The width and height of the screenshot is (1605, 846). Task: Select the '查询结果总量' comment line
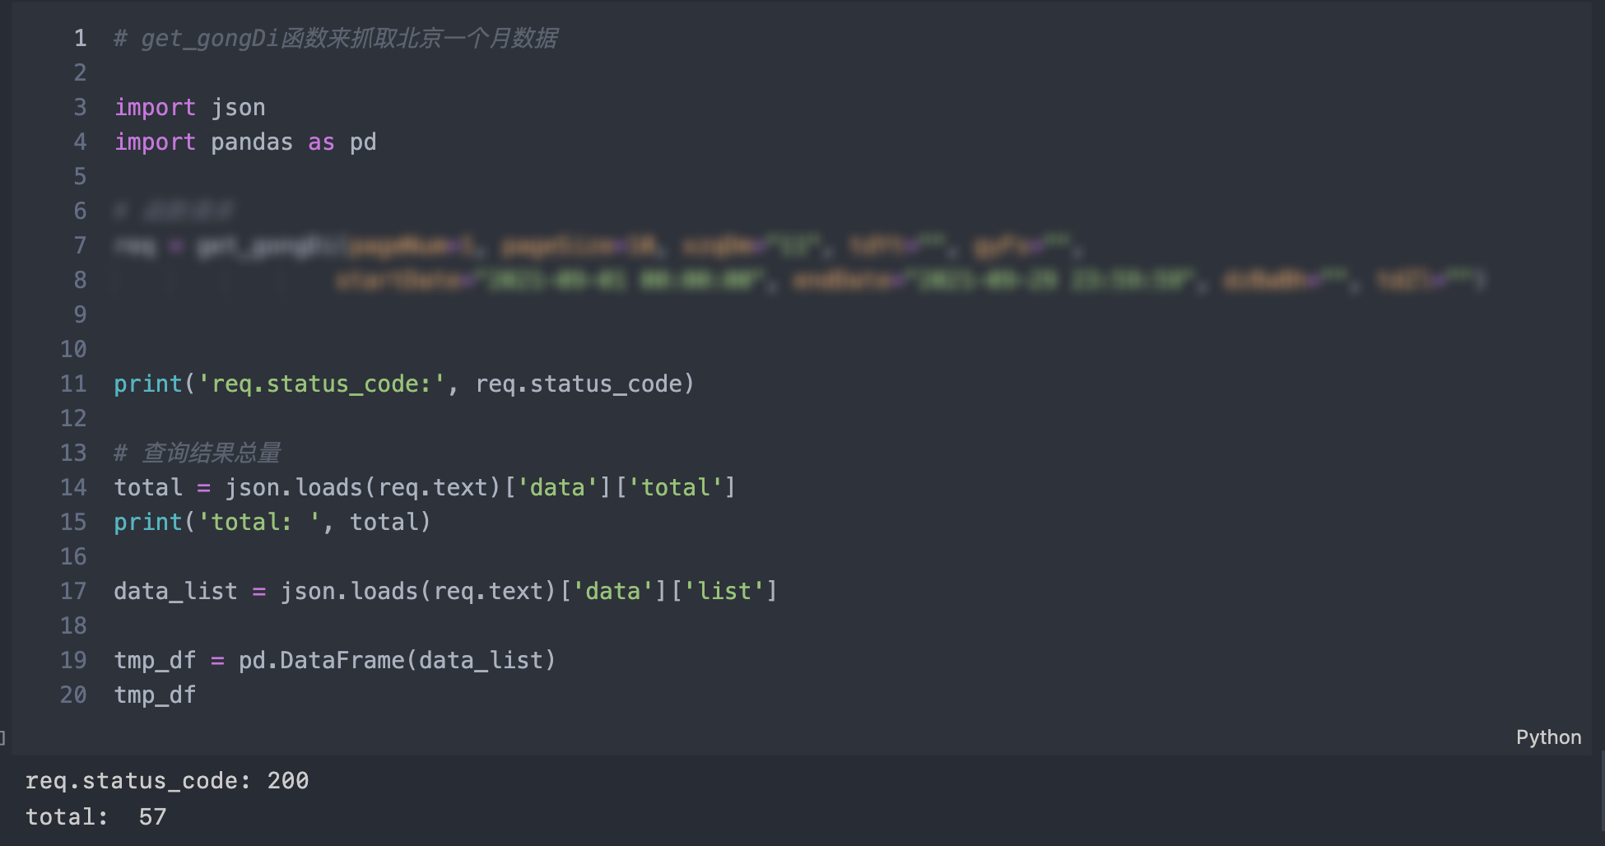[198, 452]
